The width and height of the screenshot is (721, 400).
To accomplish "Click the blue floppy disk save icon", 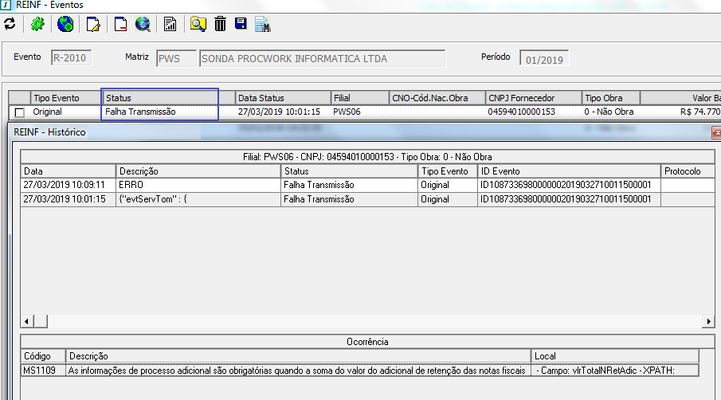I will click(240, 25).
